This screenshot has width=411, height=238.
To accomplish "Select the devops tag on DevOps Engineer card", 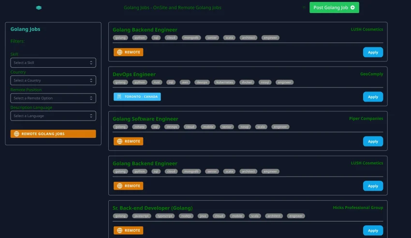I will coord(202,82).
